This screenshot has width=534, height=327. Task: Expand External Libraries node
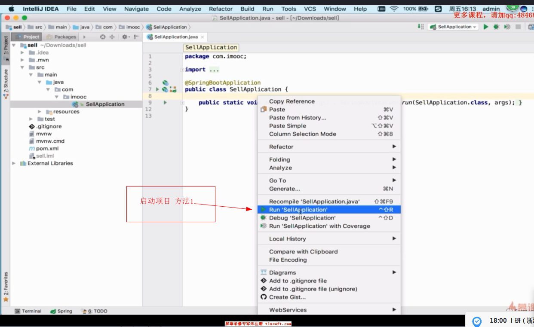point(14,163)
